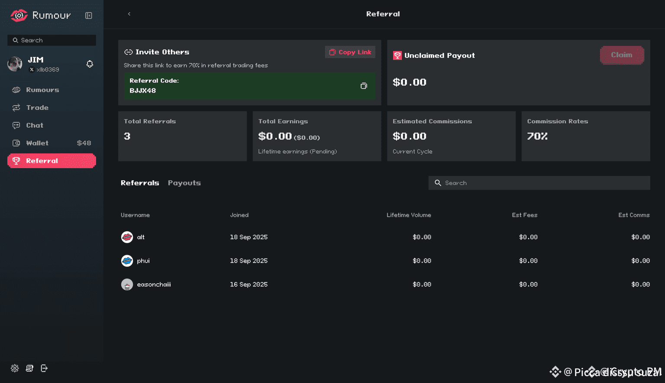The image size is (665, 383).
Task: Collapse the sidebar panel
Action: 89,16
